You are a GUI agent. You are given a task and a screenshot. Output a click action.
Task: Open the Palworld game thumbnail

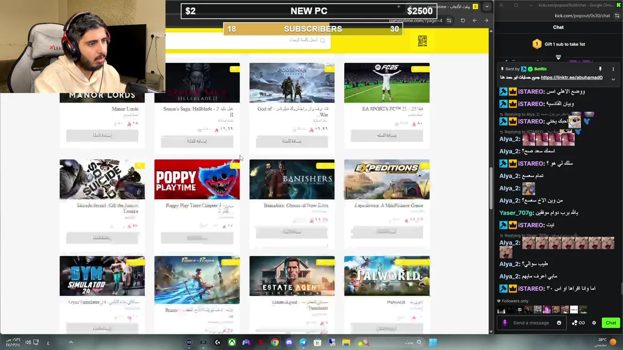coord(387,276)
